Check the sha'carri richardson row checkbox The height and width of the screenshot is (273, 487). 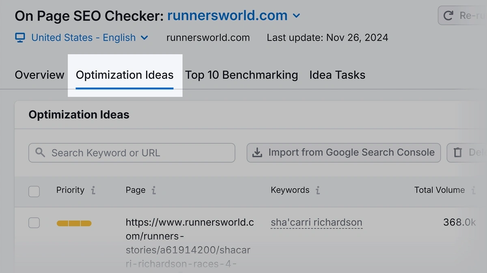34,223
